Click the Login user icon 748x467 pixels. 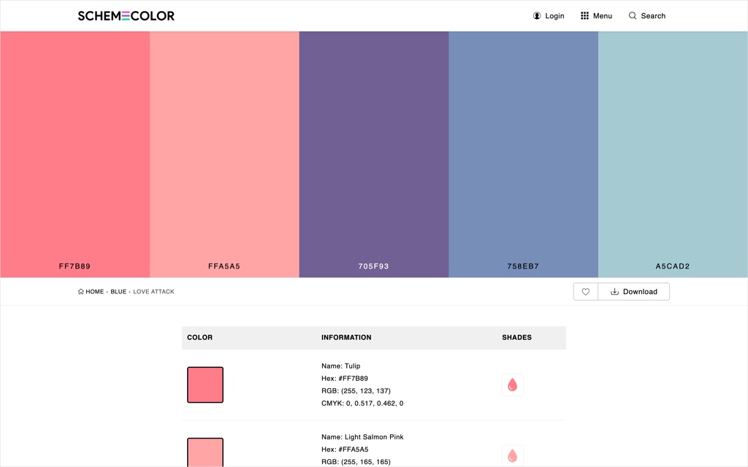tap(537, 16)
